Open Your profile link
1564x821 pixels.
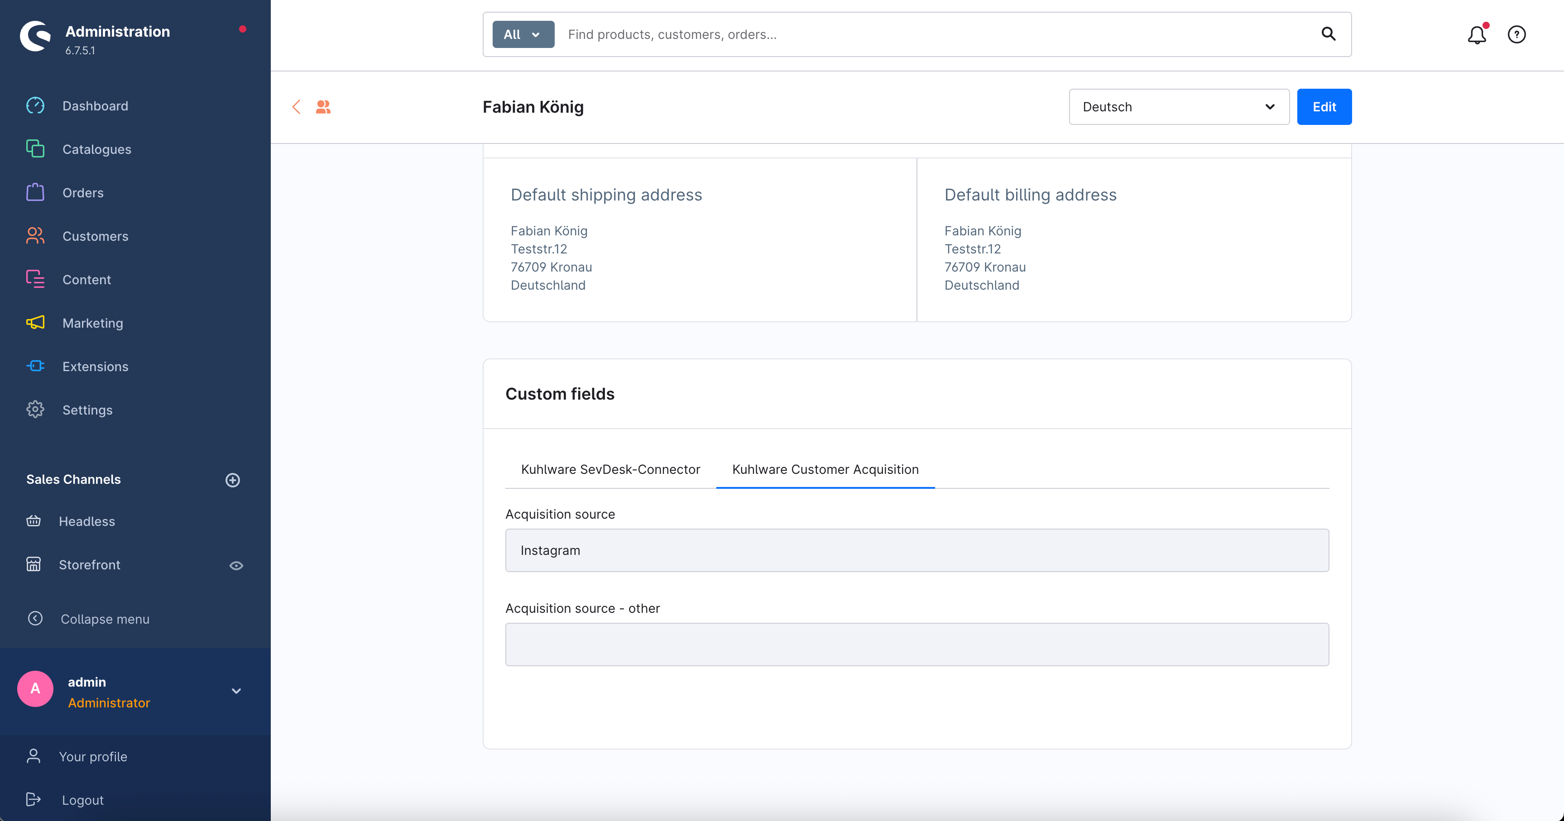(93, 757)
